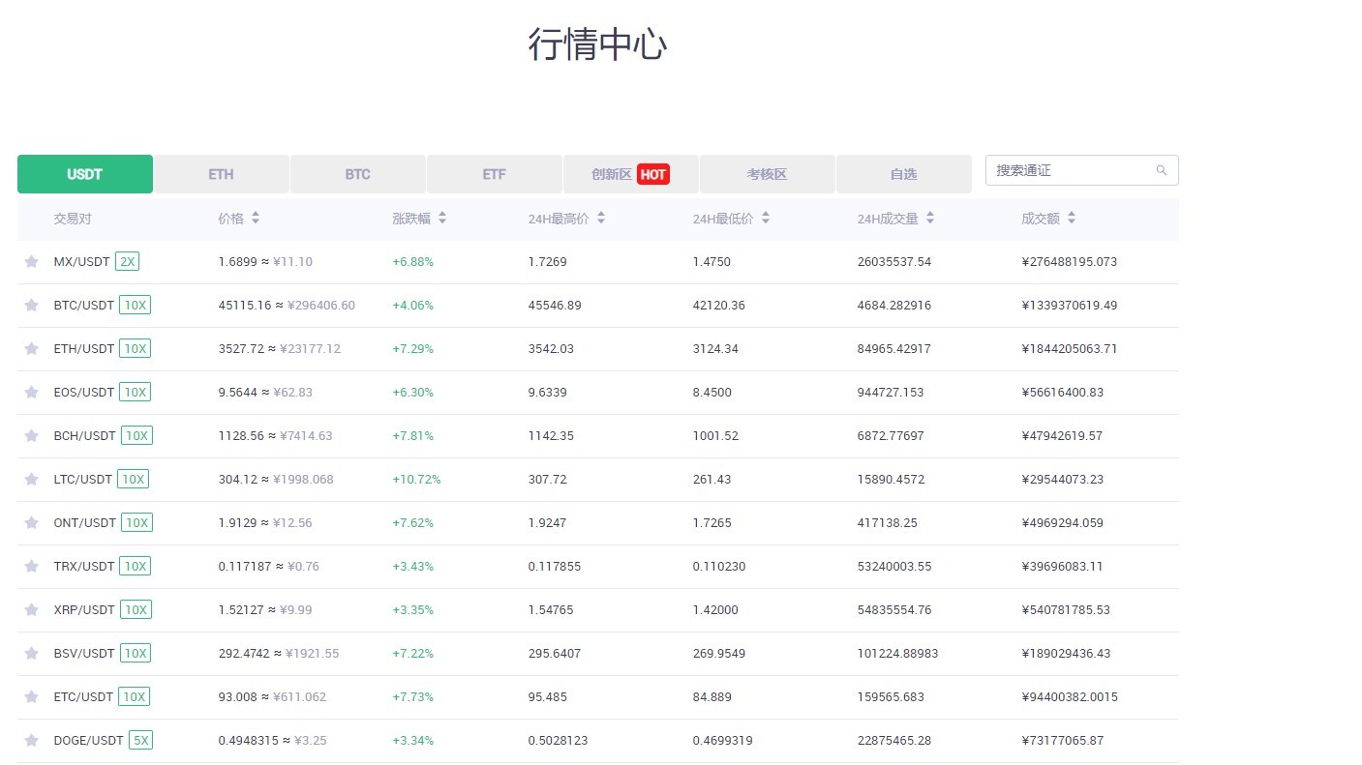This screenshot has width=1362, height=765.
Task: Click LTC/USDT change +10.72%
Action: click(416, 479)
